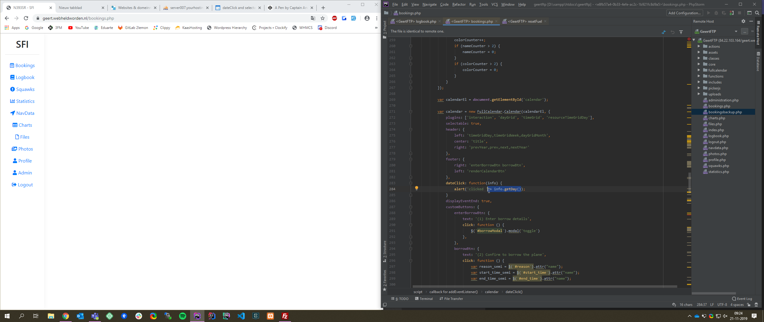764x322 pixels.
Task: Open Search Everywhere magnifier icon
Action: tap(757, 13)
